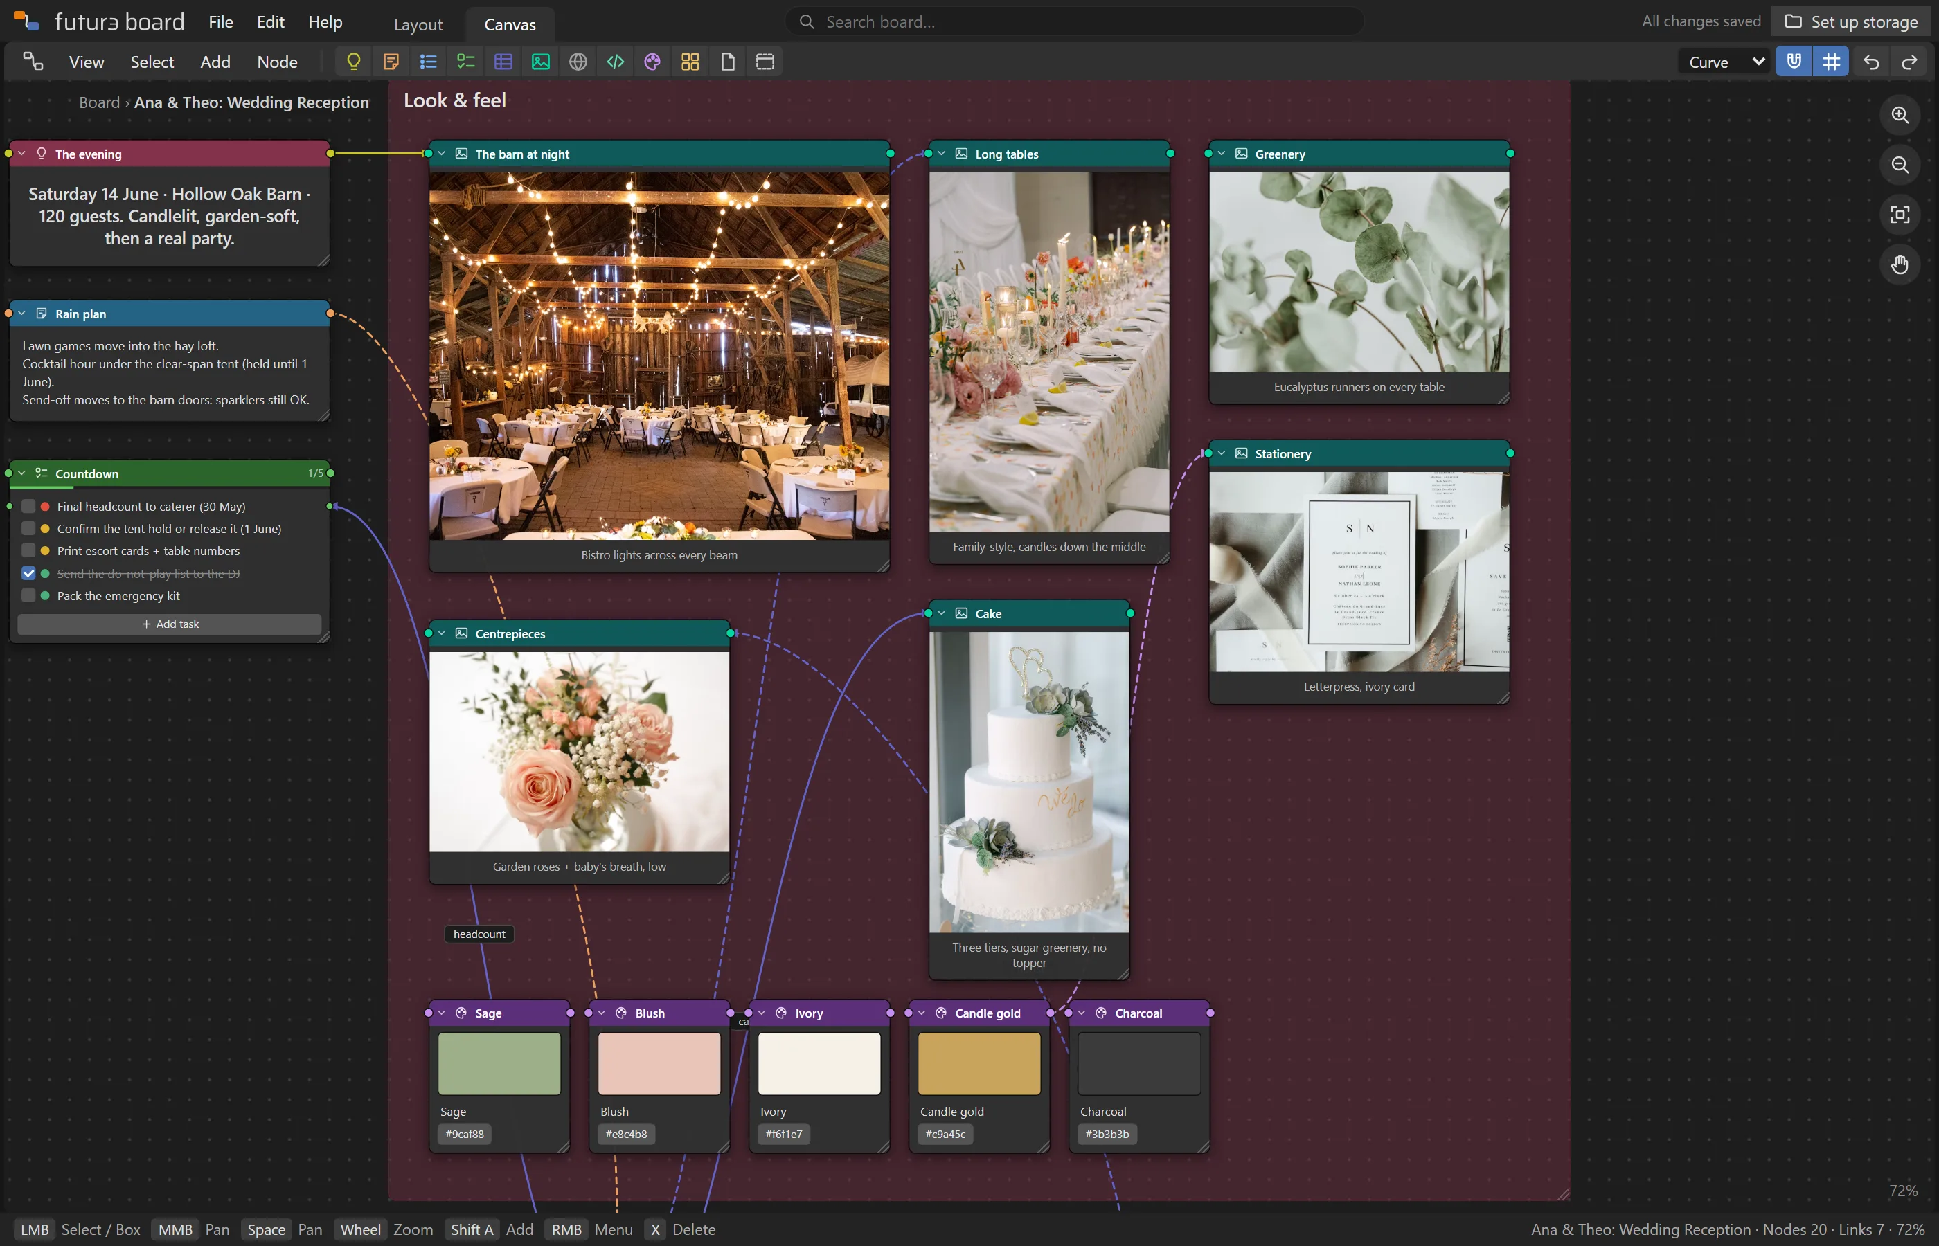Activate the hand pan tool

point(1900,264)
